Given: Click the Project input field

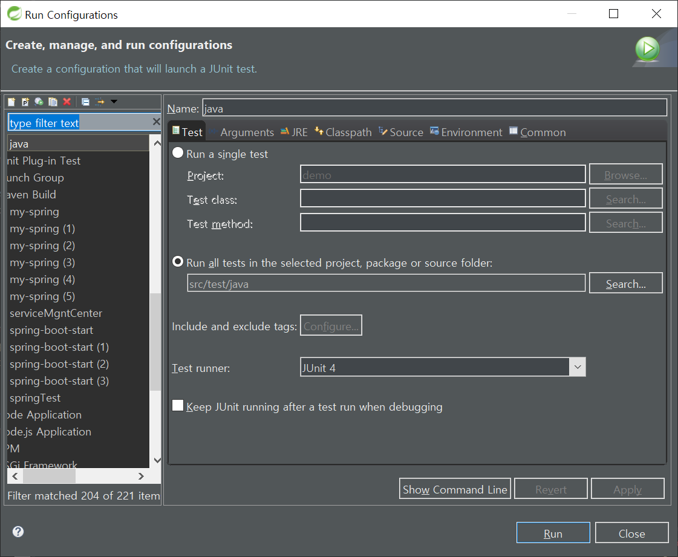Looking at the screenshot, I should pos(443,174).
